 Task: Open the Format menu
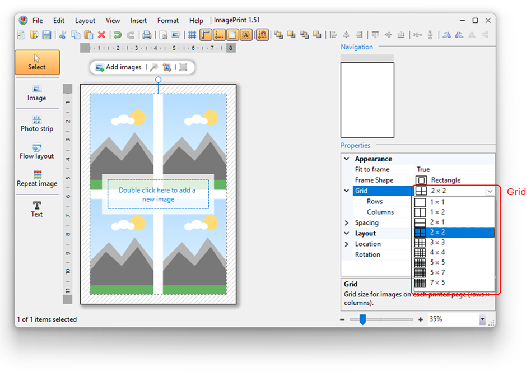(x=168, y=21)
